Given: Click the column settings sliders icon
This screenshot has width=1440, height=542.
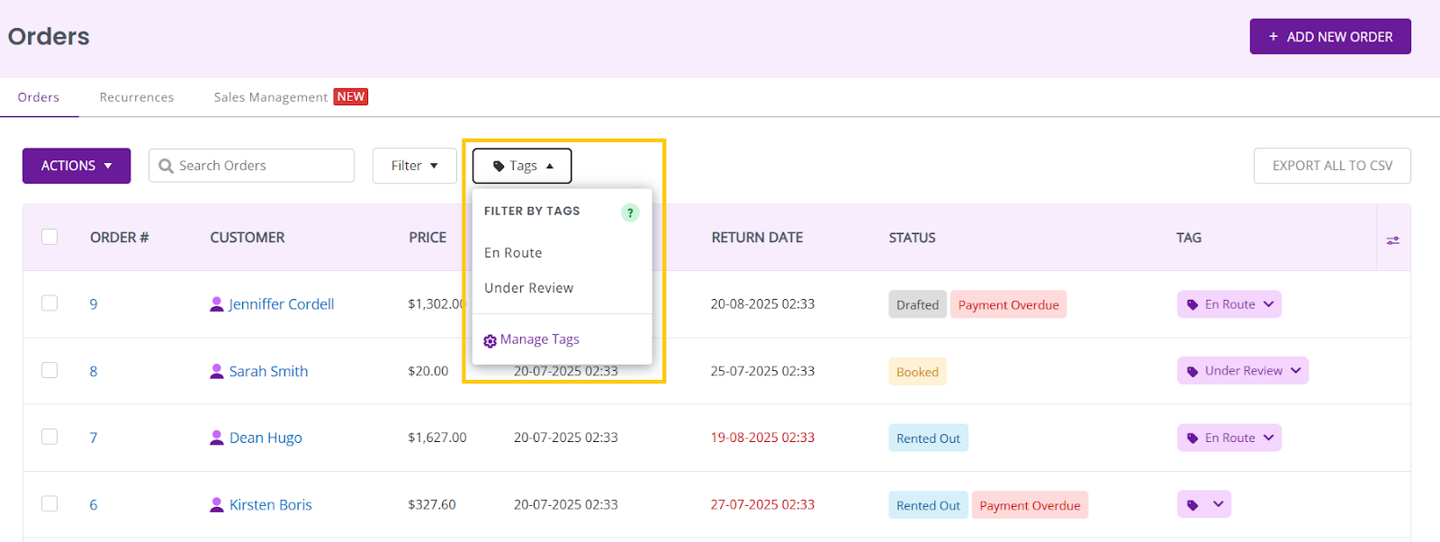Looking at the screenshot, I should [x=1392, y=240].
